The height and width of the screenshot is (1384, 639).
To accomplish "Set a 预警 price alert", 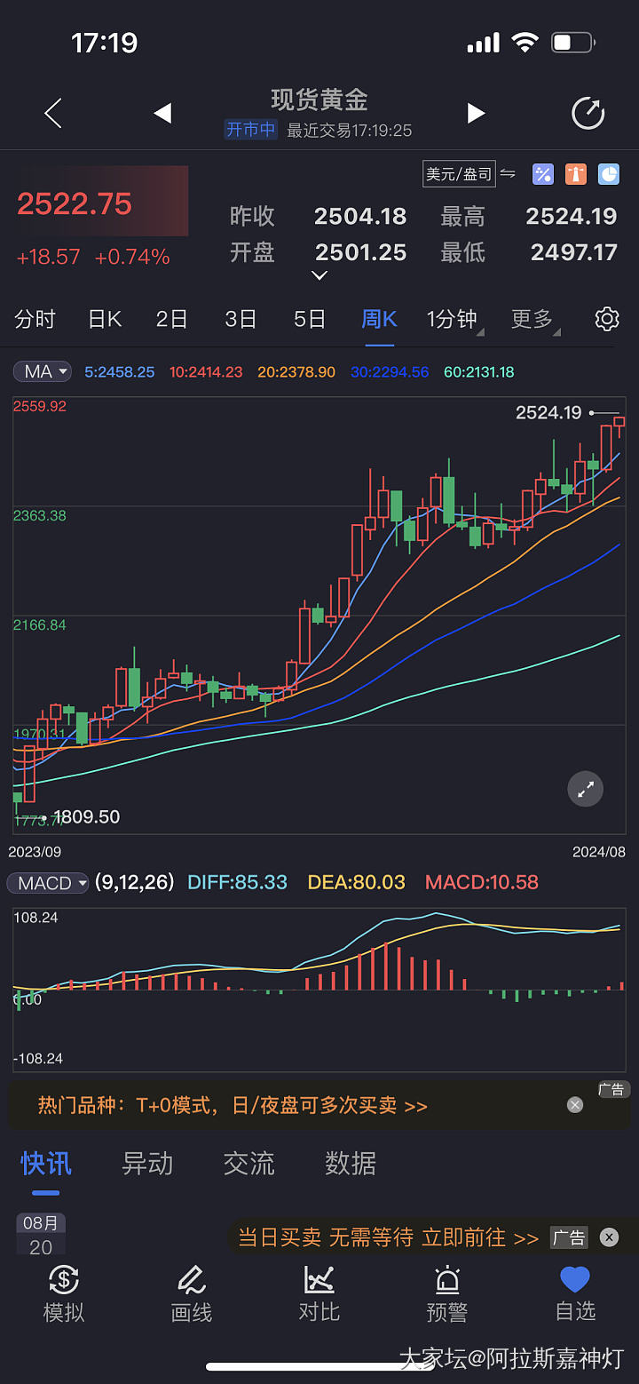I will pyautogui.click(x=447, y=1293).
